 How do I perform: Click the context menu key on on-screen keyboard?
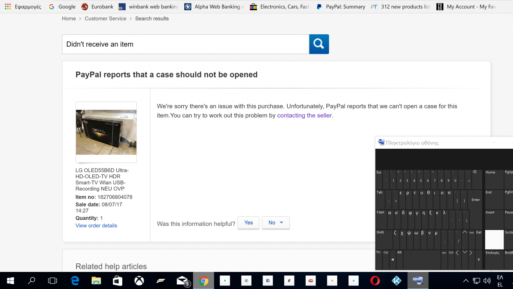(x=479, y=259)
